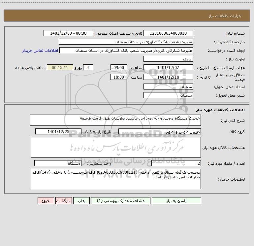Click the بازگشت back button

coord(63,200)
